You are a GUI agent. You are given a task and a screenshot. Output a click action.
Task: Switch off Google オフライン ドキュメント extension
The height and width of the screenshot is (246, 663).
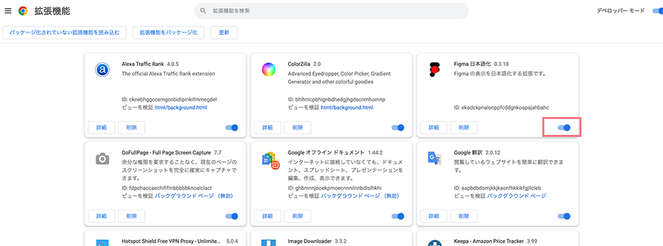[398, 216]
